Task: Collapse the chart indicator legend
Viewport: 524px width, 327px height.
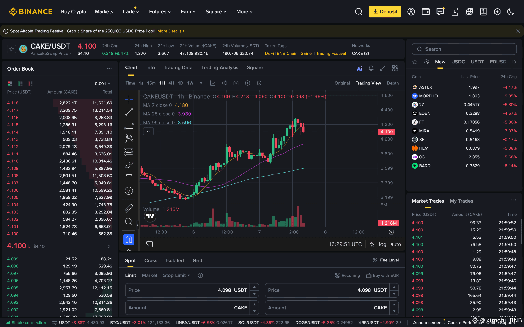Action: (x=148, y=131)
